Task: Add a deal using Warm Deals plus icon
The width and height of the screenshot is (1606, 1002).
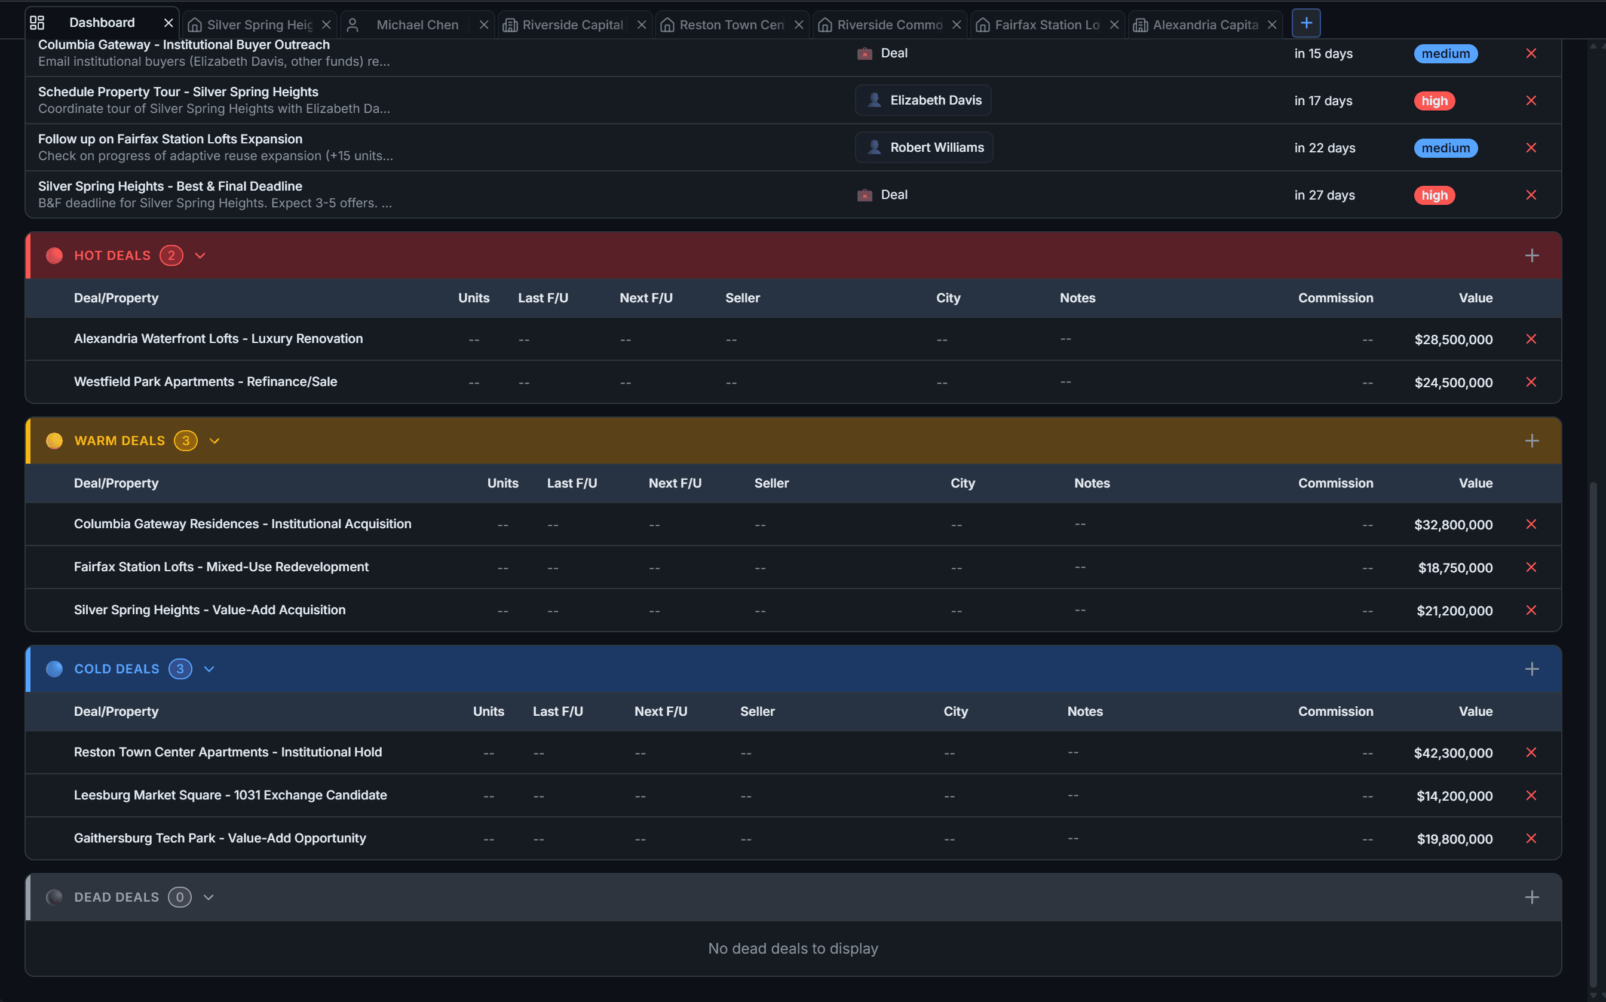Action: [1531, 441]
